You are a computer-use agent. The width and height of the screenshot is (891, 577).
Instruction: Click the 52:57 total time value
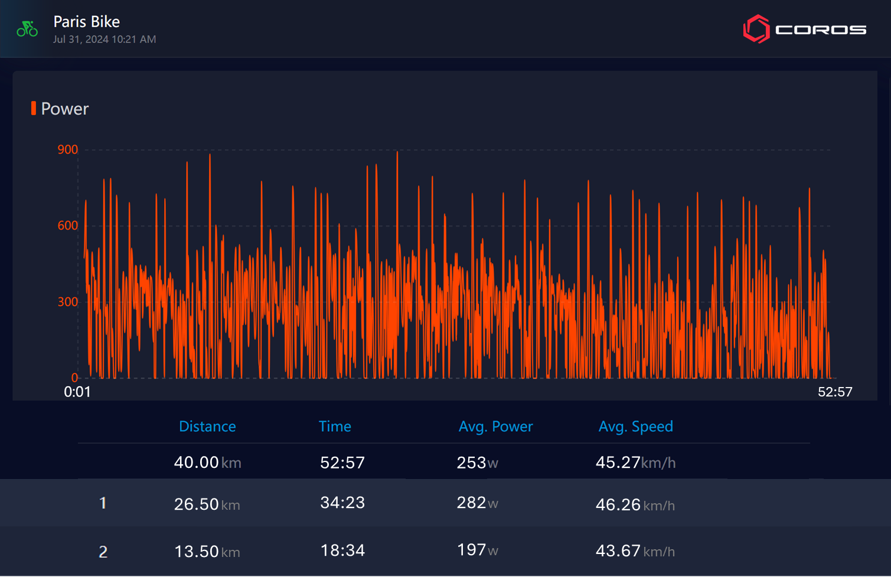click(x=342, y=463)
